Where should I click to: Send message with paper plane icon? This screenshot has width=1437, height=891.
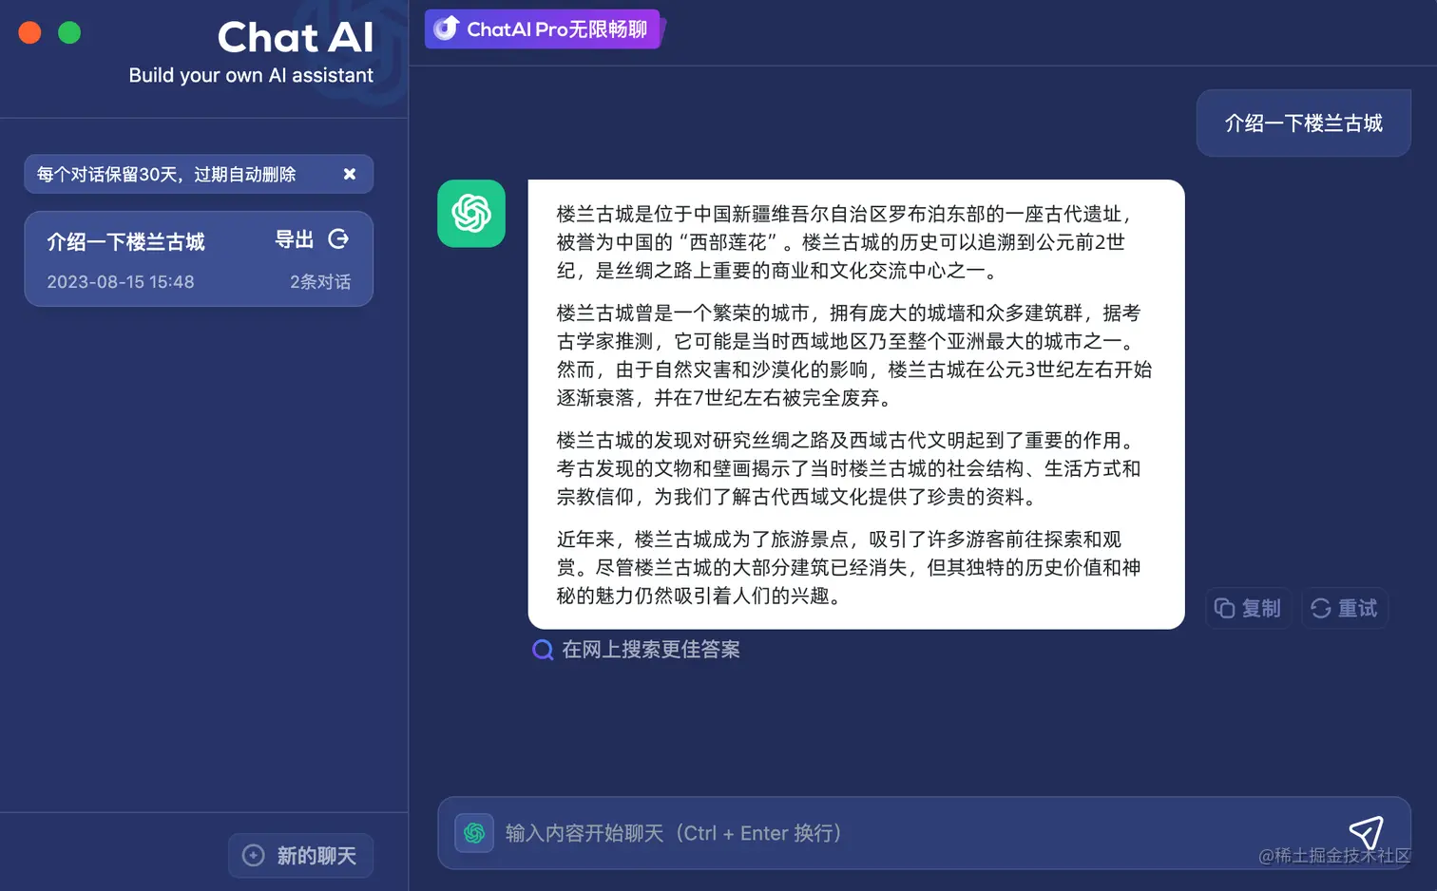point(1366,832)
